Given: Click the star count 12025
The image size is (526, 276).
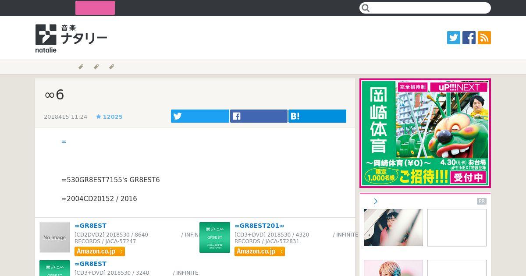Looking at the screenshot, I should (x=110, y=117).
